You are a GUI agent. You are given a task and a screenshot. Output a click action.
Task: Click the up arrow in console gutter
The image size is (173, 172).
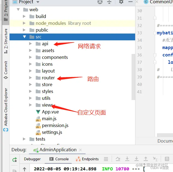tap(25, 169)
